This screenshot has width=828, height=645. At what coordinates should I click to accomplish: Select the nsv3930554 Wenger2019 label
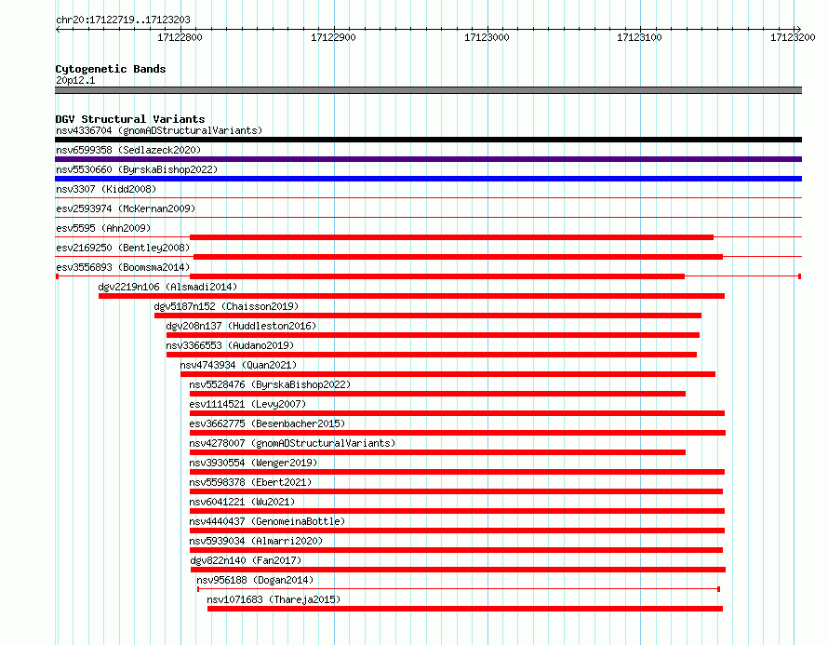(253, 463)
